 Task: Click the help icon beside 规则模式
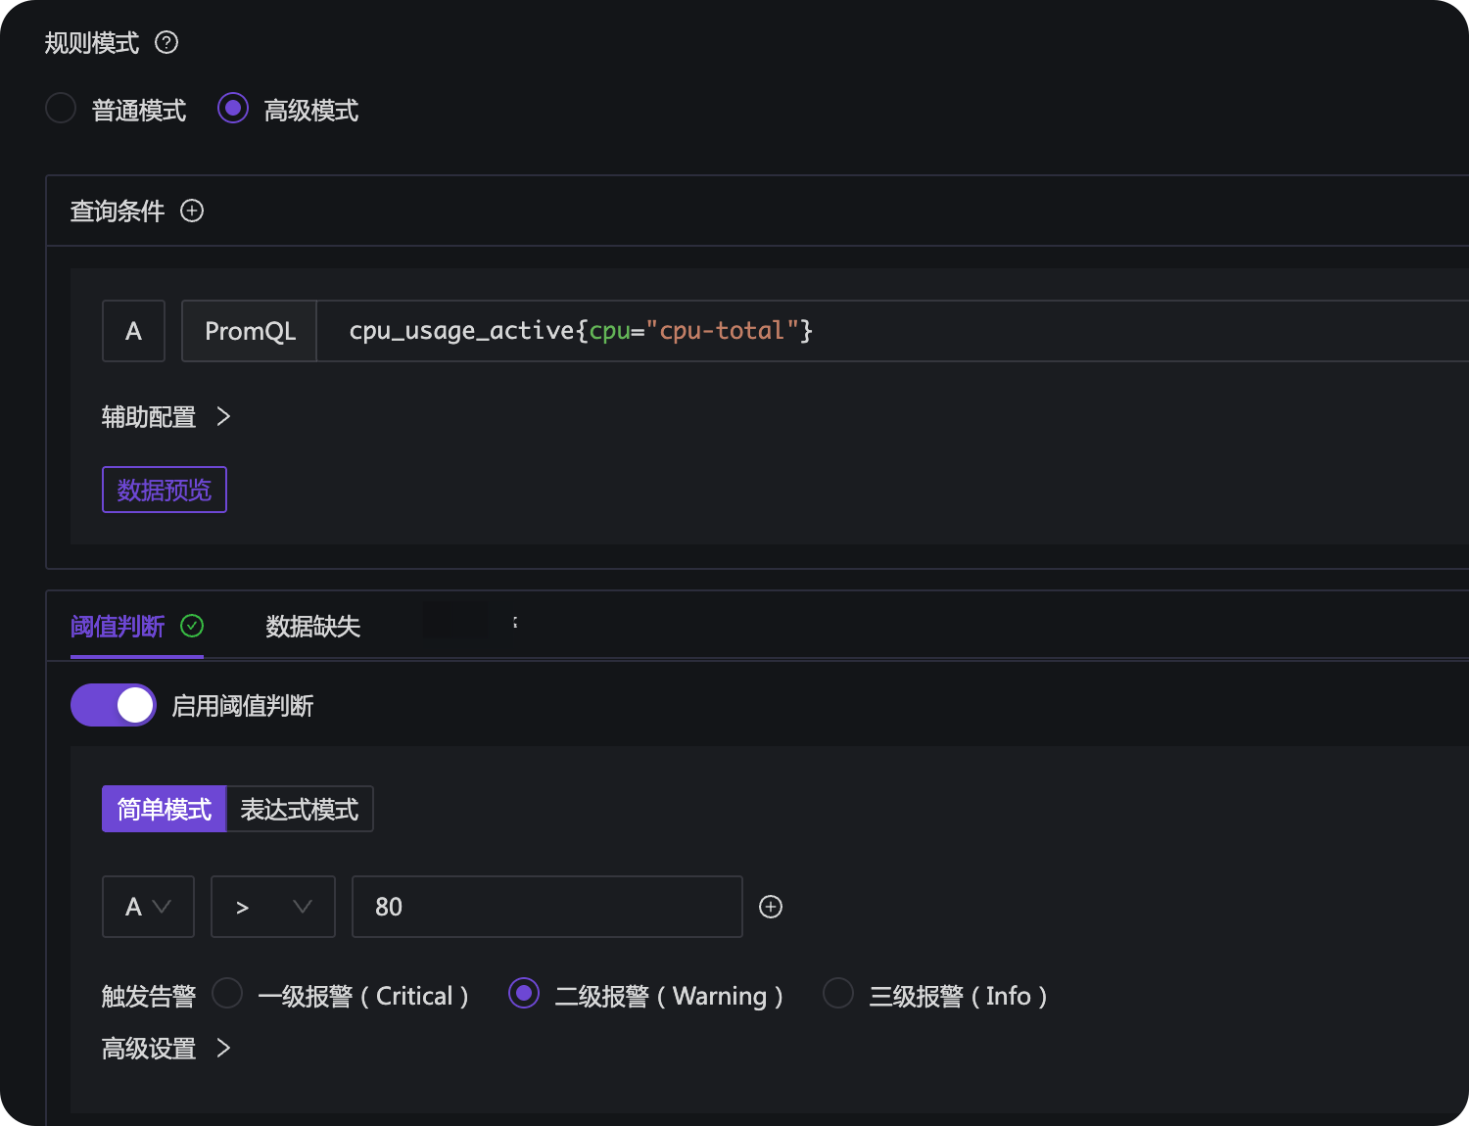point(166,43)
